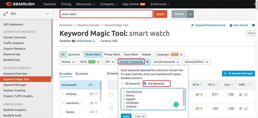
Task: Check the second keyword row checkbox
Action: click(111, 109)
